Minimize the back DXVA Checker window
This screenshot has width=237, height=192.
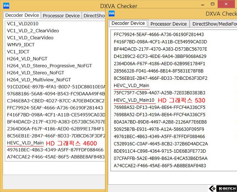point(202,4)
